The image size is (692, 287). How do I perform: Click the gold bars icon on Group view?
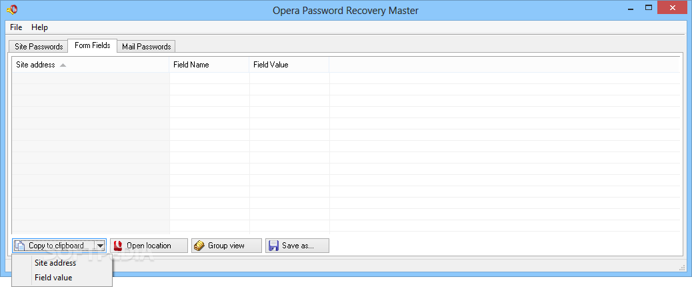tap(199, 246)
